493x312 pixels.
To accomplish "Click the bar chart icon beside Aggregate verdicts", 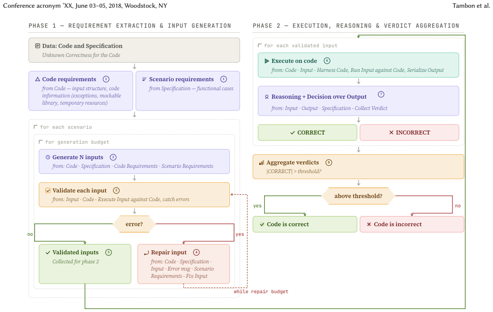I will 262,163.
